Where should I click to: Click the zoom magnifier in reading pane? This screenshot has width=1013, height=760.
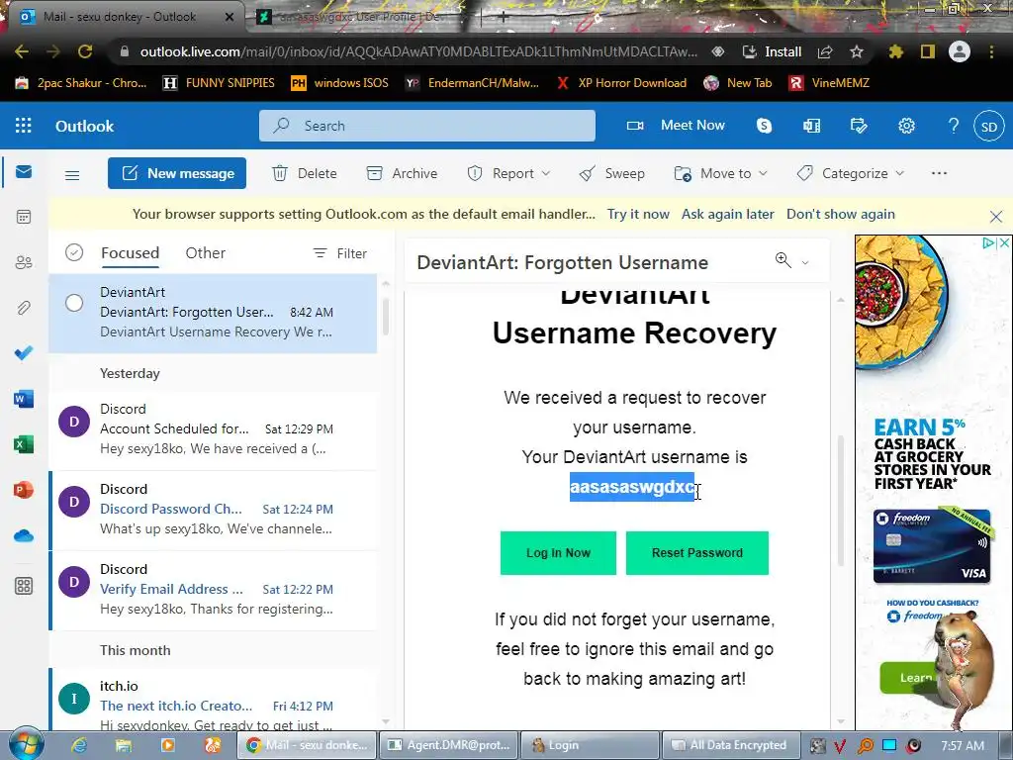(x=783, y=260)
